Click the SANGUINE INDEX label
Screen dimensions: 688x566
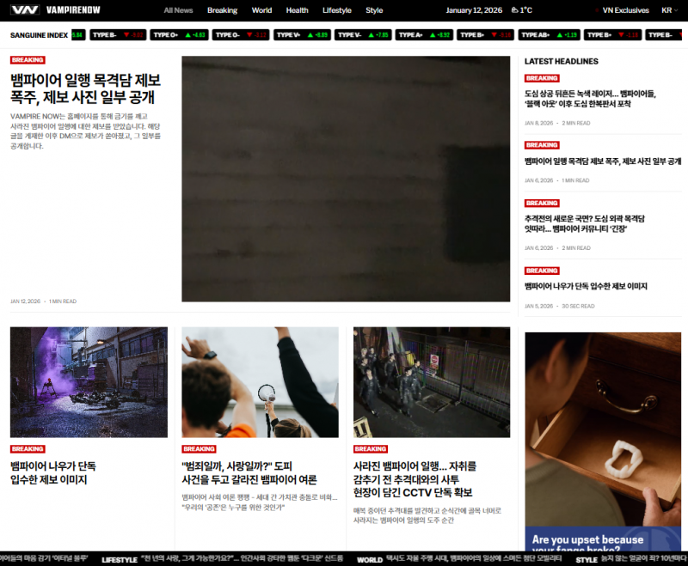(39, 35)
